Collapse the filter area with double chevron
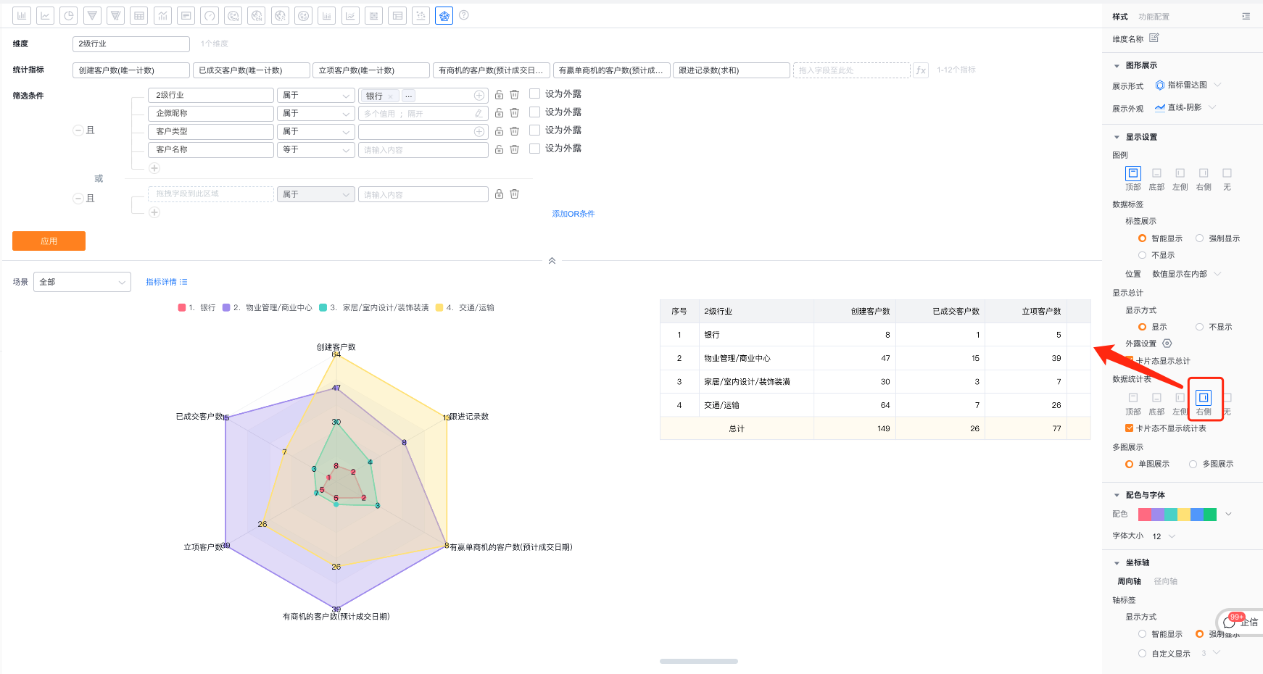 552,261
